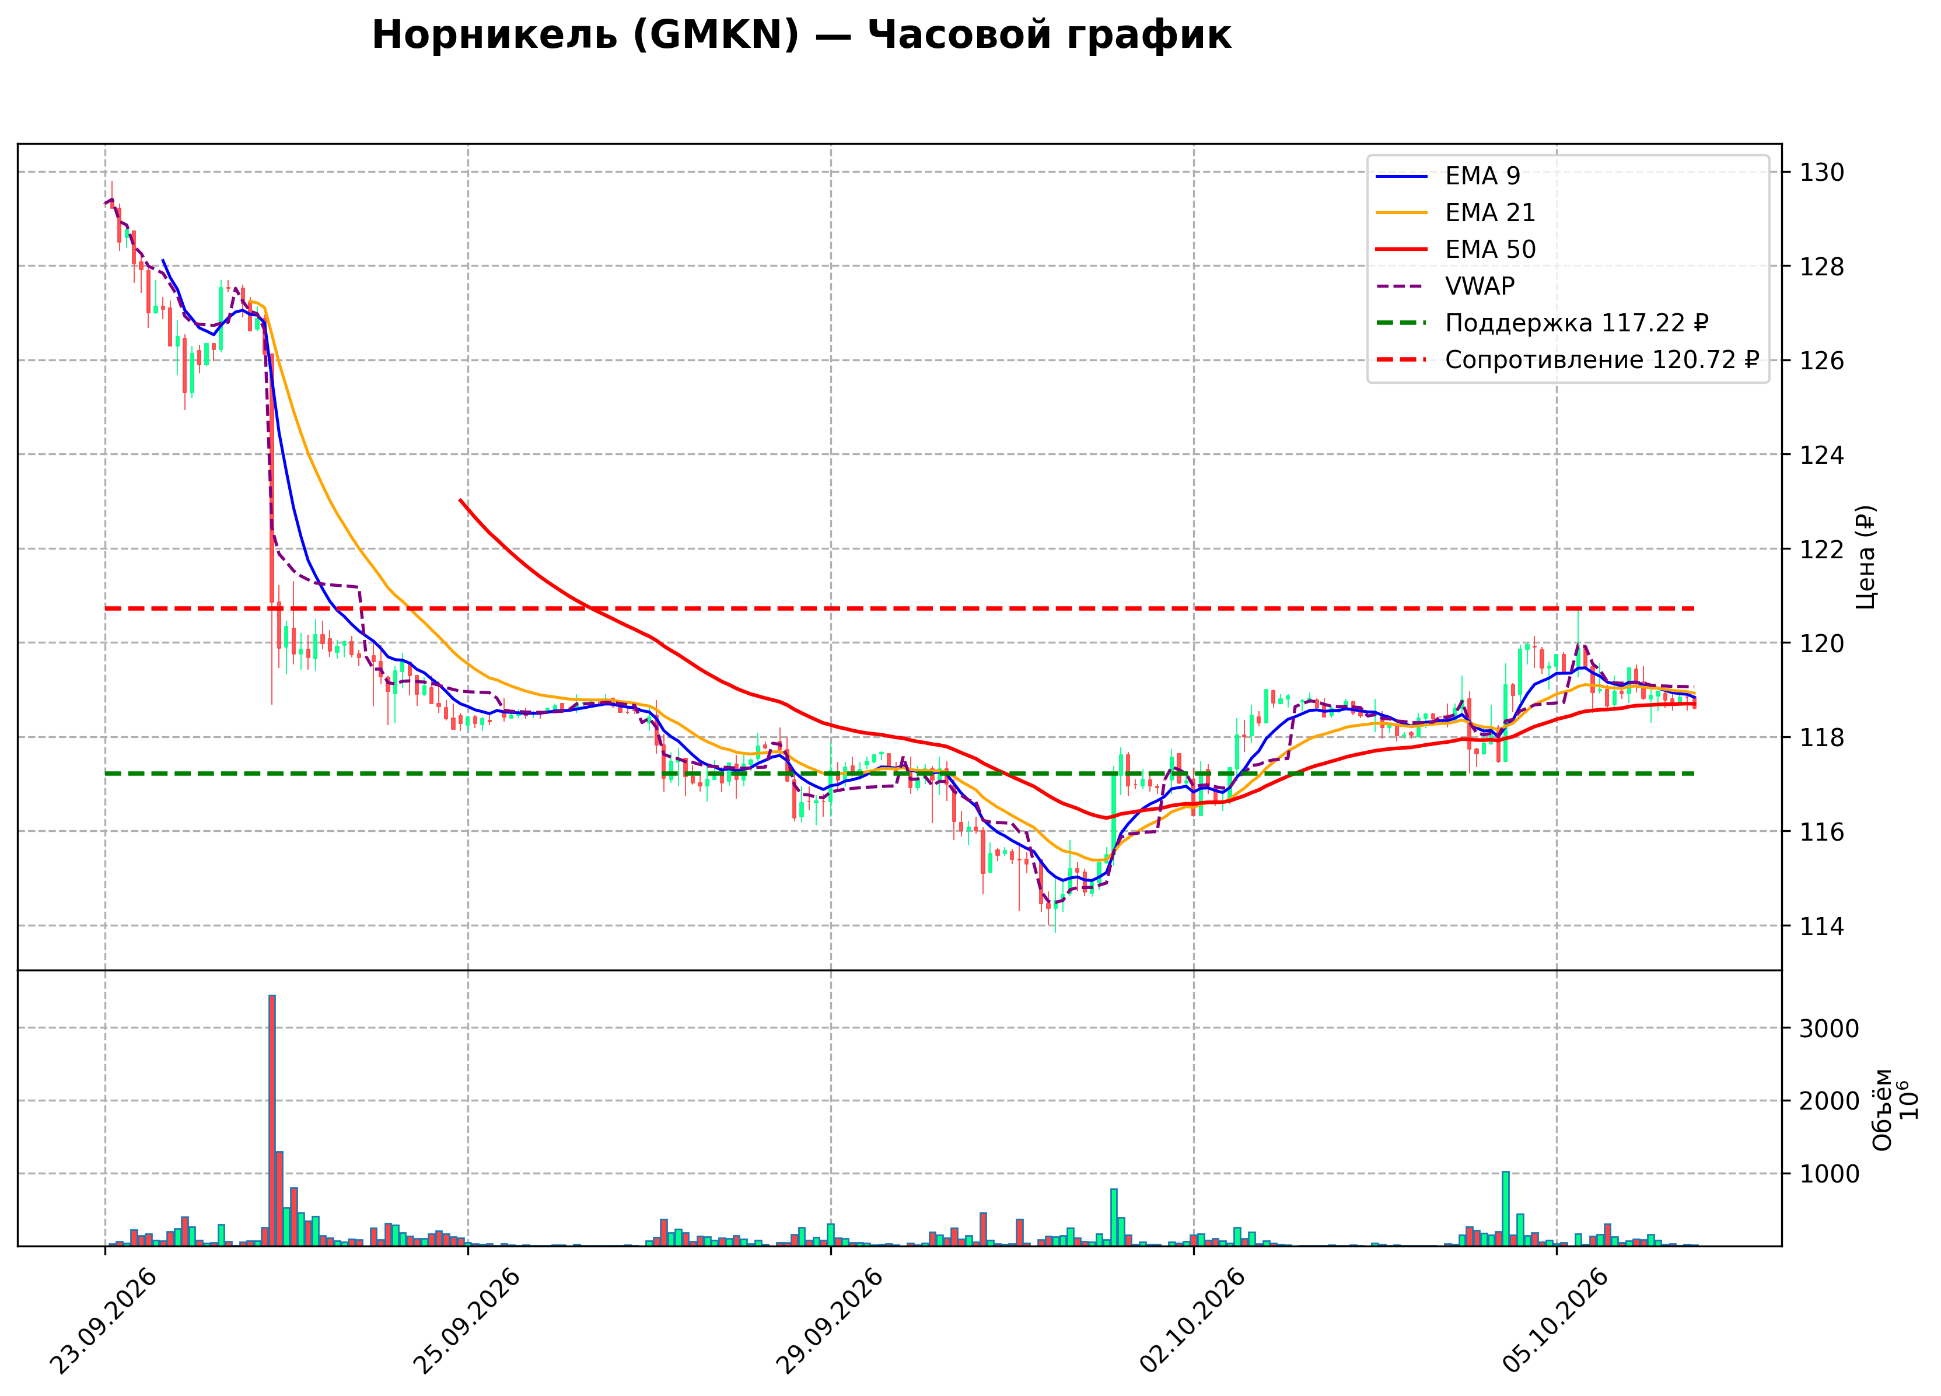The height and width of the screenshot is (1396, 1941).
Task: Click the date label 05.10.2026
Action: (1554, 1321)
